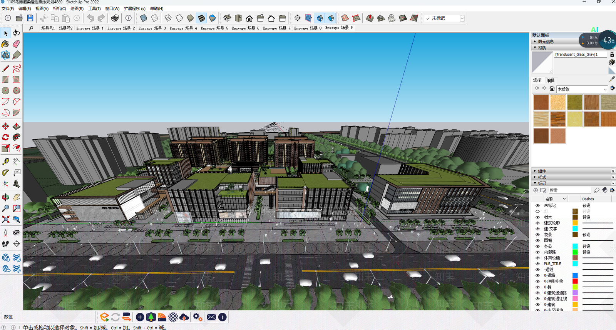Click the Enscape logo start button
The height and width of the screenshot is (330, 616).
click(104, 317)
